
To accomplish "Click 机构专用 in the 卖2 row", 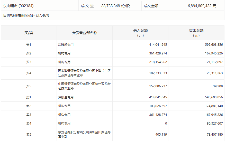I will [64, 106].
